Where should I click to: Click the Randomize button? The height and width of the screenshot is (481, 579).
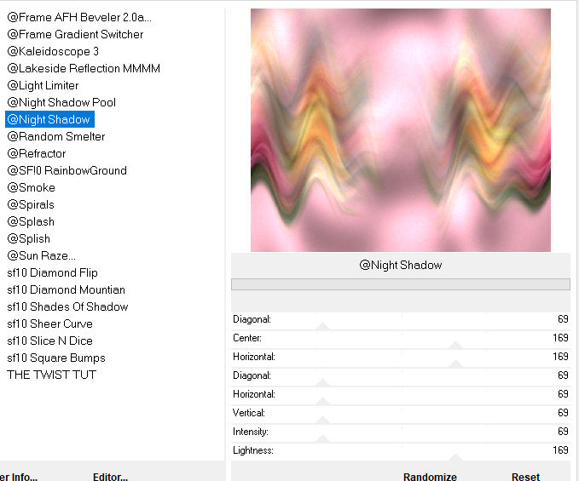point(430,477)
